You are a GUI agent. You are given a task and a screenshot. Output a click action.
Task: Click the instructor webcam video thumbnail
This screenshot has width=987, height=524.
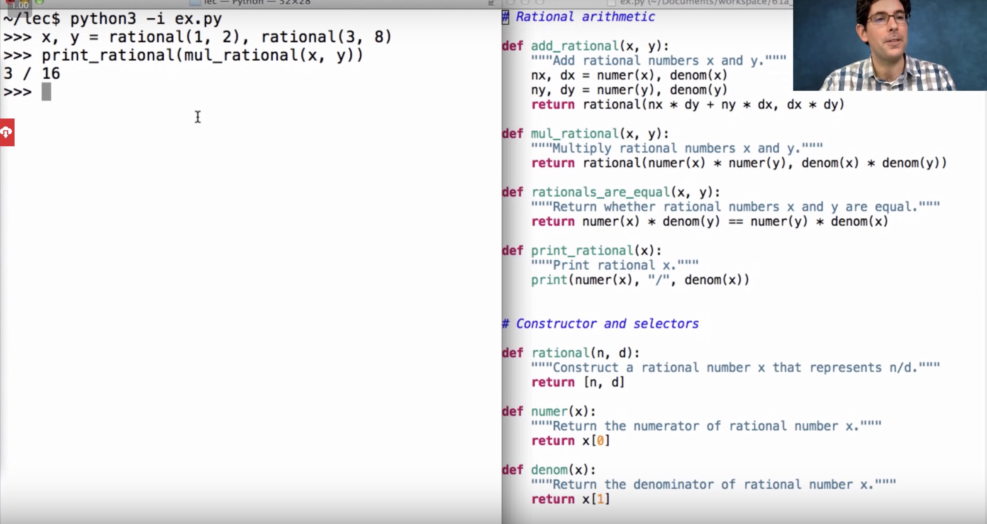[x=890, y=45]
